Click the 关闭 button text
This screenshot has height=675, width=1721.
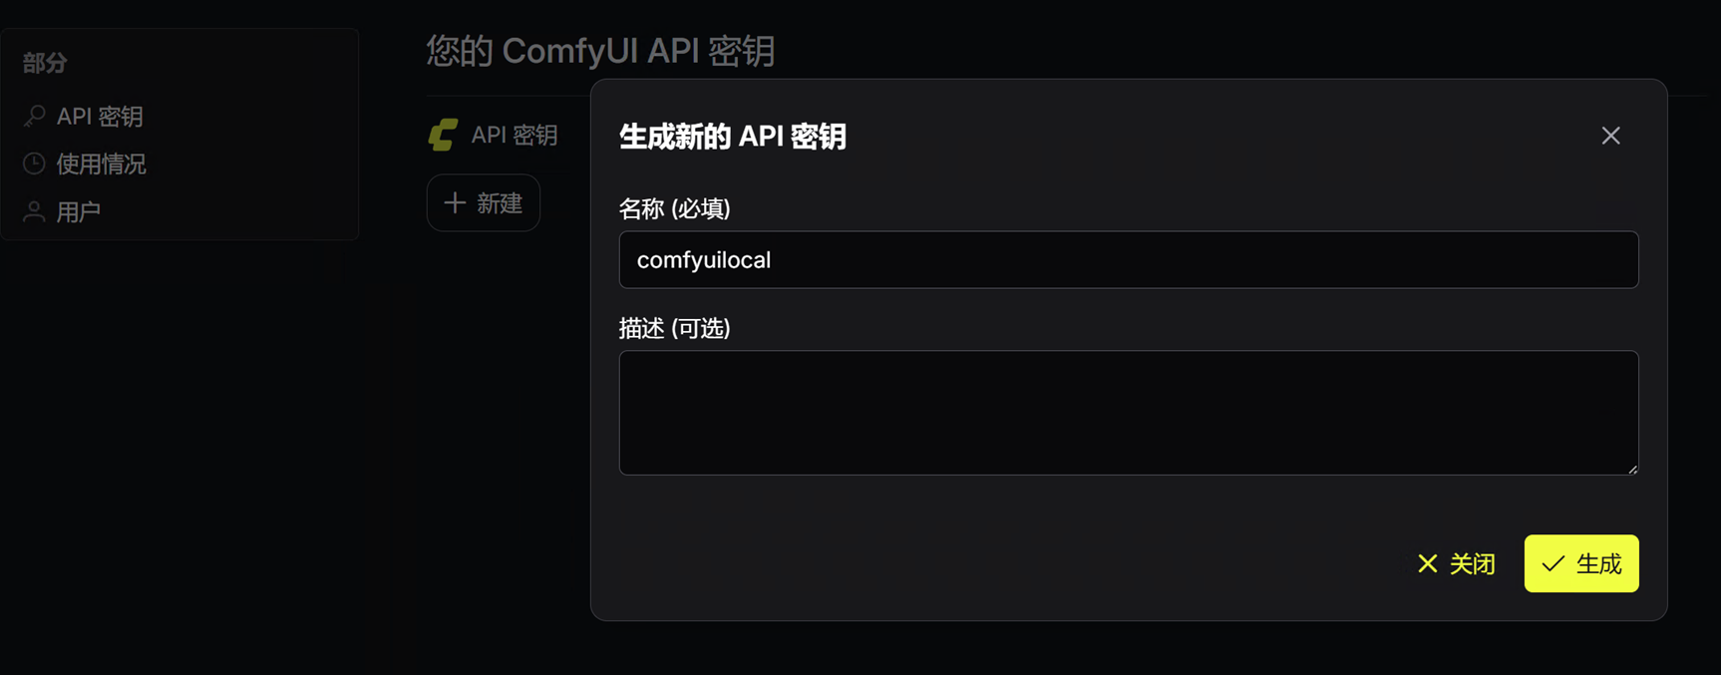pyautogui.click(x=1473, y=564)
